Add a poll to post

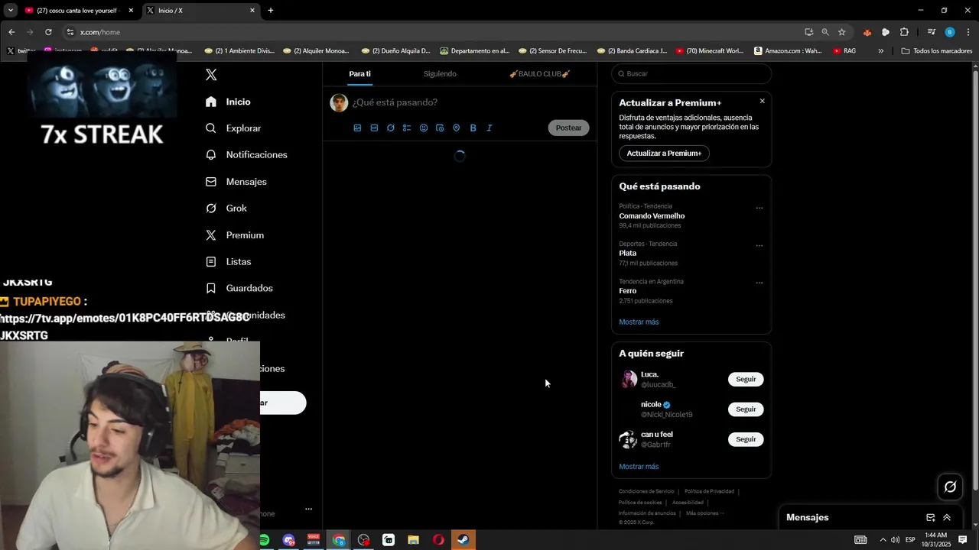[407, 128]
